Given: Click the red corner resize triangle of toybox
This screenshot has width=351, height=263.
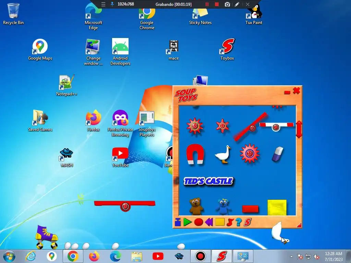Looking at the screenshot, I should coord(299,225).
